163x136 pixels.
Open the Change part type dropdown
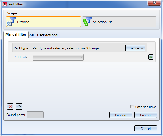pyautogui.click(x=135, y=48)
